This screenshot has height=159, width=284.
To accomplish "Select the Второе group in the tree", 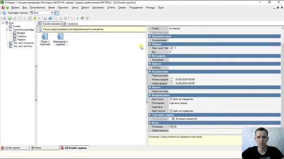I will click(x=21, y=33).
